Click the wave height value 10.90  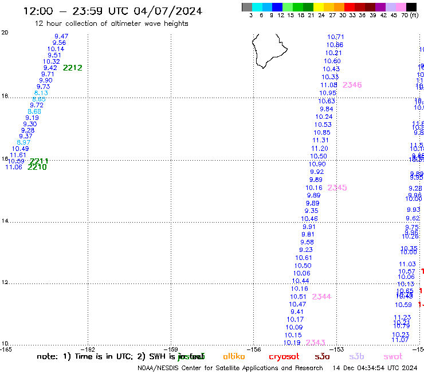(x=317, y=164)
